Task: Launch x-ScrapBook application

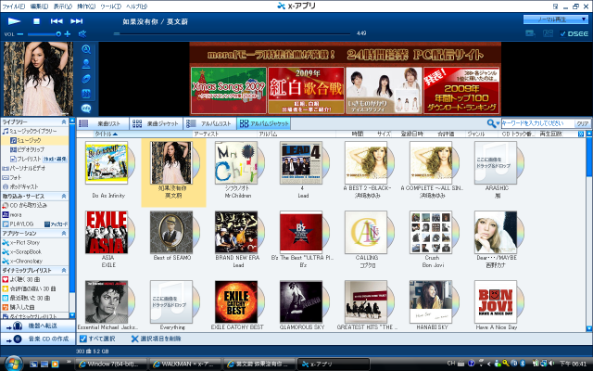Action: (22, 251)
